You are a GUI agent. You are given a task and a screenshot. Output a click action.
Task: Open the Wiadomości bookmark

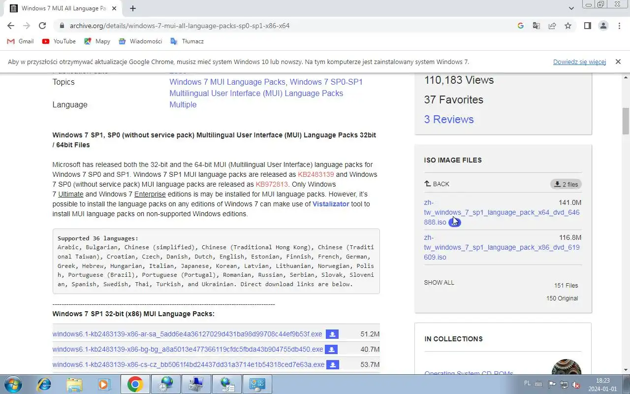click(x=140, y=41)
